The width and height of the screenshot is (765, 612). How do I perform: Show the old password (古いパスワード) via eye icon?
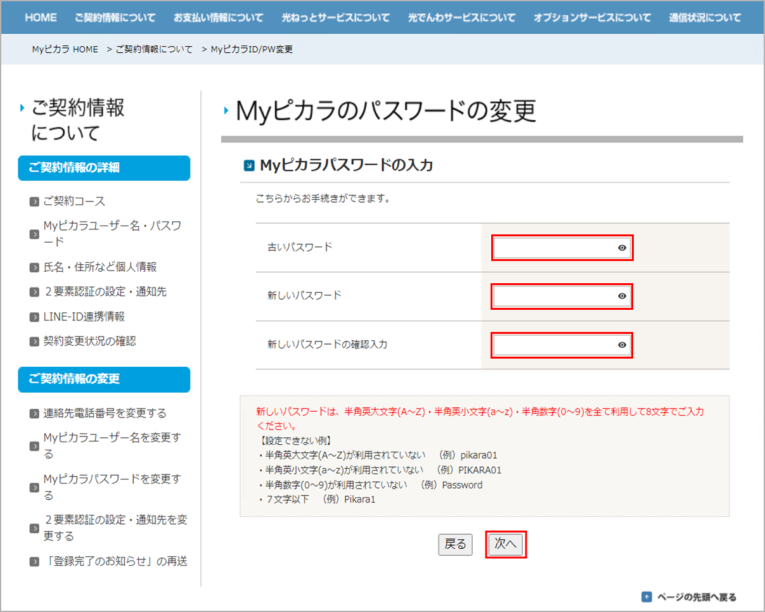click(x=622, y=248)
